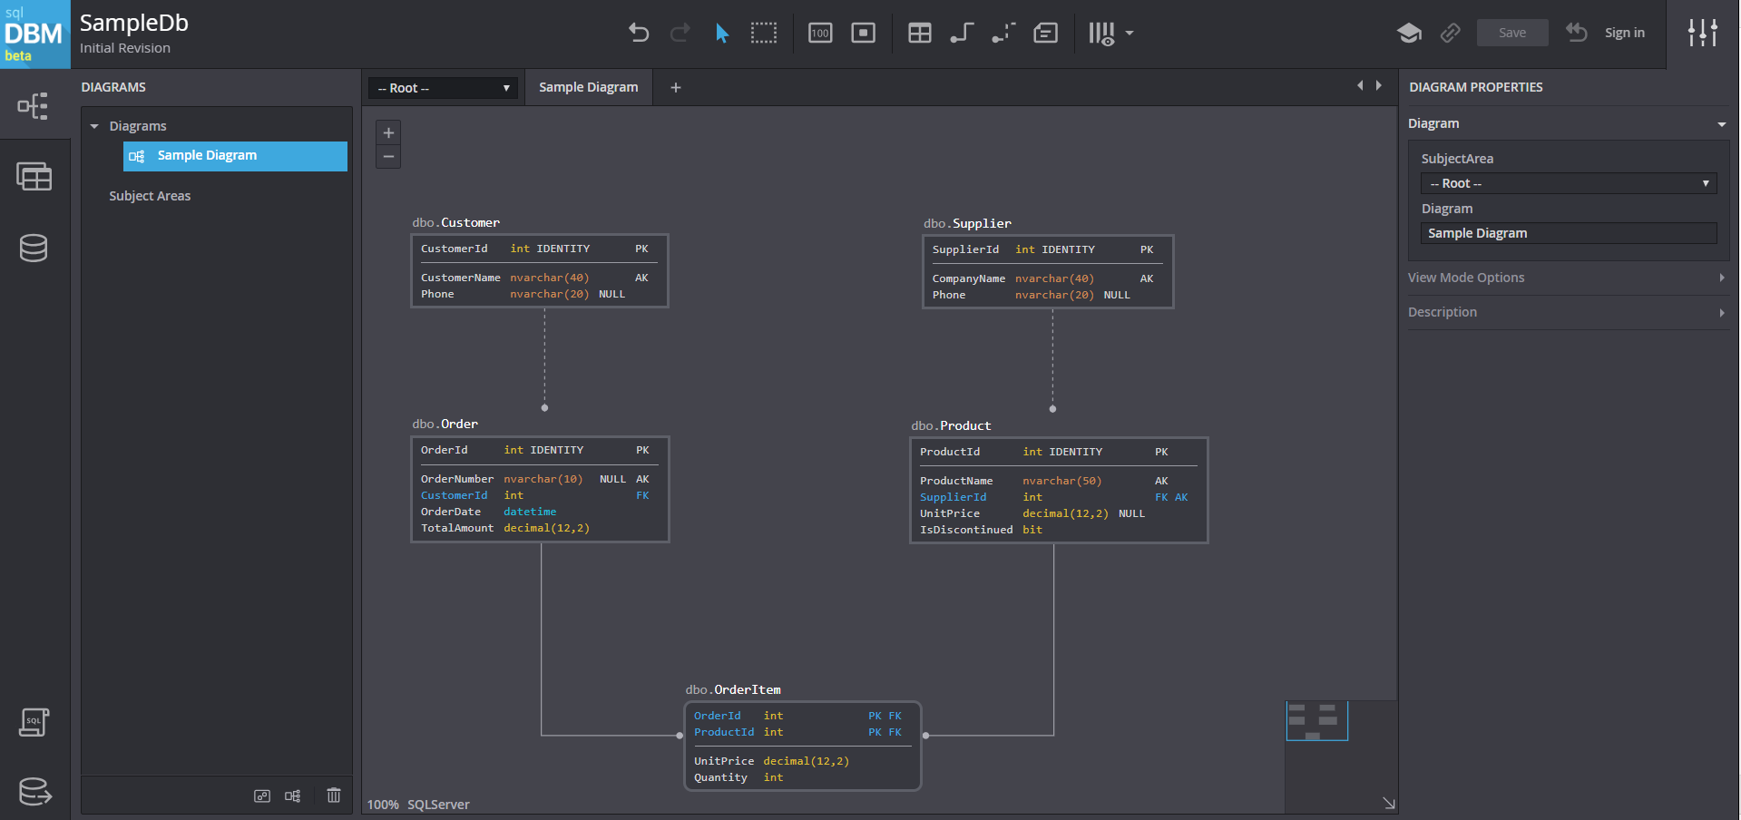
Task: Select the pointer cursor tool
Action: (x=721, y=34)
